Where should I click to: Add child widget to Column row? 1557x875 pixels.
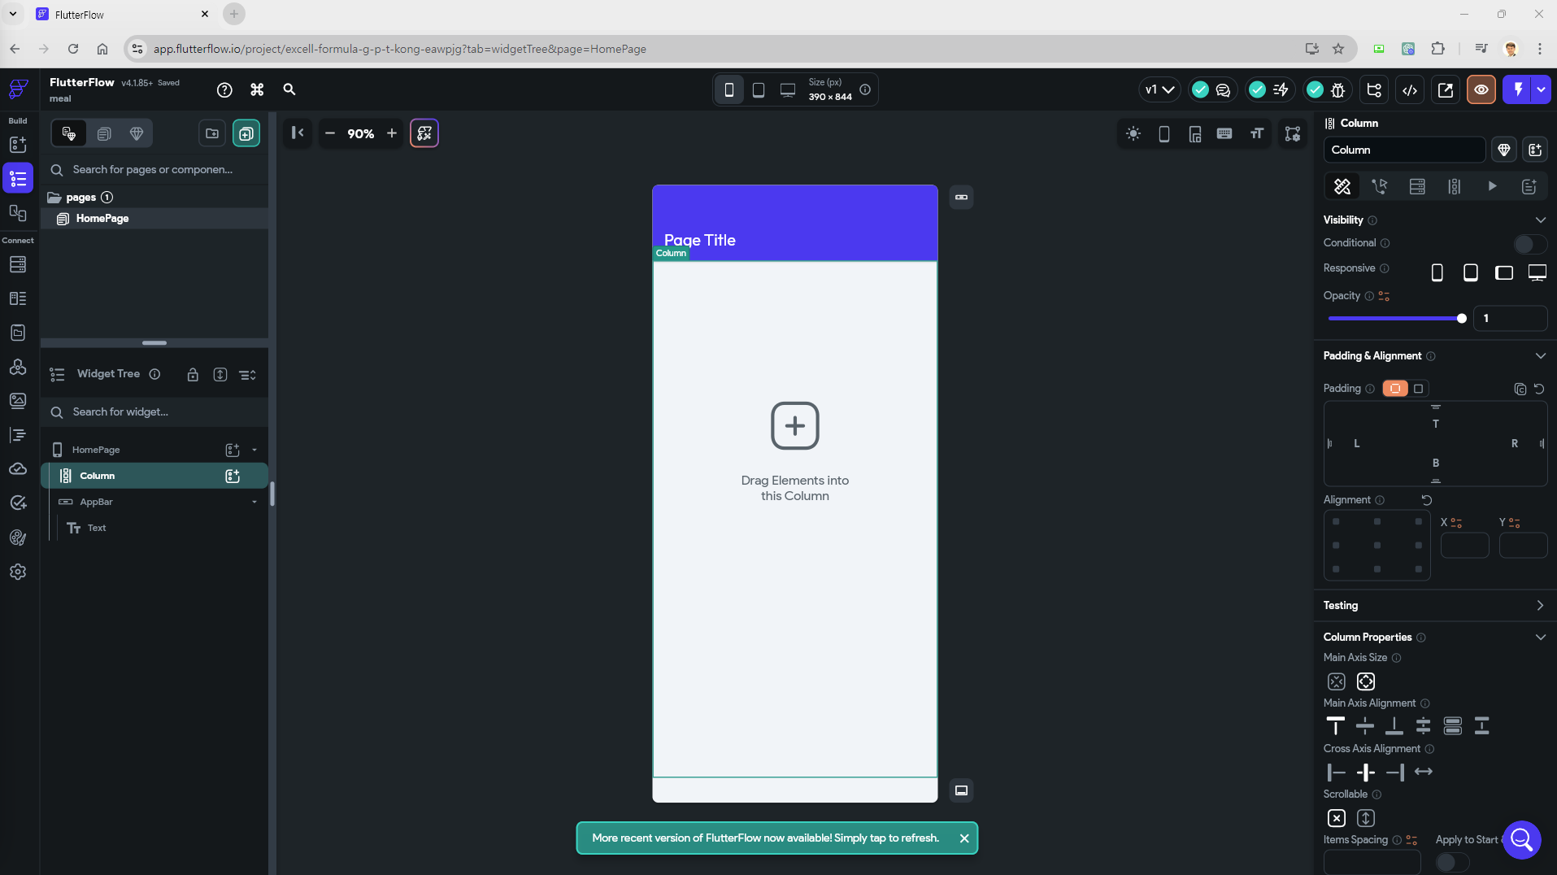[233, 476]
